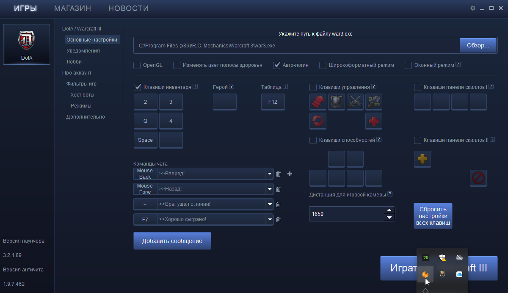Image resolution: width=508 pixels, height=293 pixels.
Task: Uncheck Клавиши инвентаря checkbox
Action: [138, 87]
